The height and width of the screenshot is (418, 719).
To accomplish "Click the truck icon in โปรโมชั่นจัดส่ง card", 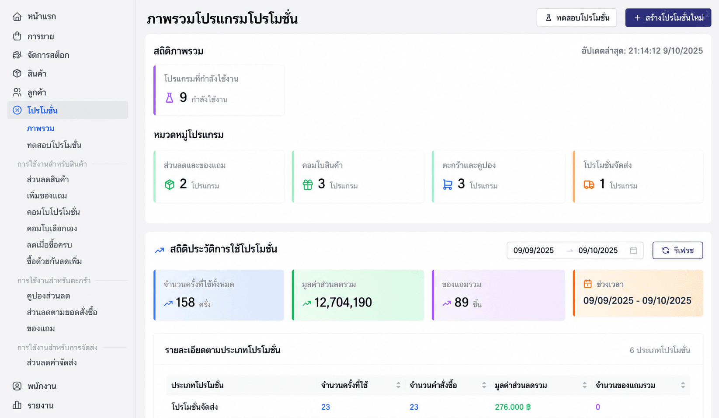I will pos(589,185).
